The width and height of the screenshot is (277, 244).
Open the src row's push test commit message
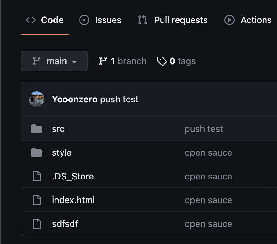tap(204, 129)
